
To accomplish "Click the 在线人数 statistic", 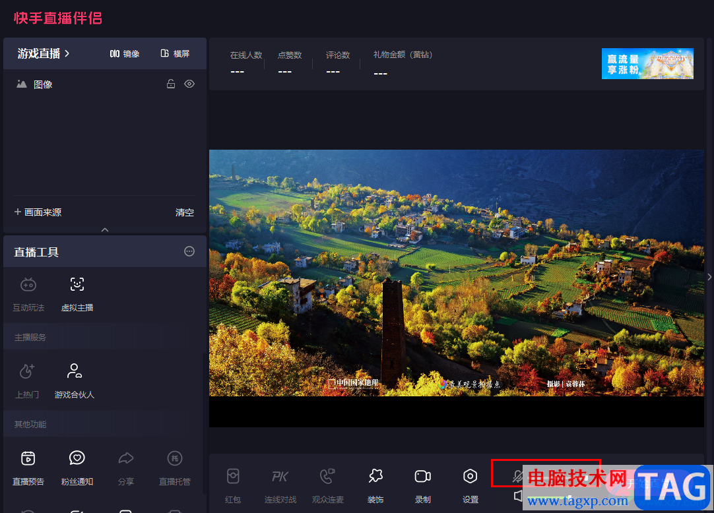I will 246,63.
